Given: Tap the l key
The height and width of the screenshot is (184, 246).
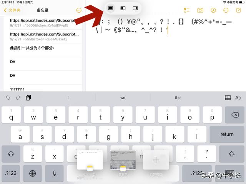Looking at the screenshot, I should click(197, 135).
